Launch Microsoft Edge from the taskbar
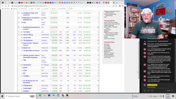 [40, 95]
